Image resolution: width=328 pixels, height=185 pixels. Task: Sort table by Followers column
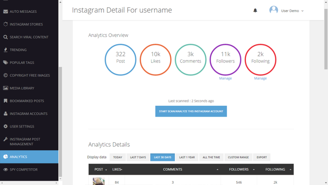[241, 170]
